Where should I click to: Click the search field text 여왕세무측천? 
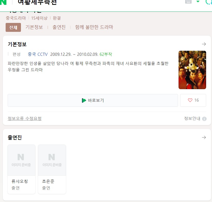[37, 2]
